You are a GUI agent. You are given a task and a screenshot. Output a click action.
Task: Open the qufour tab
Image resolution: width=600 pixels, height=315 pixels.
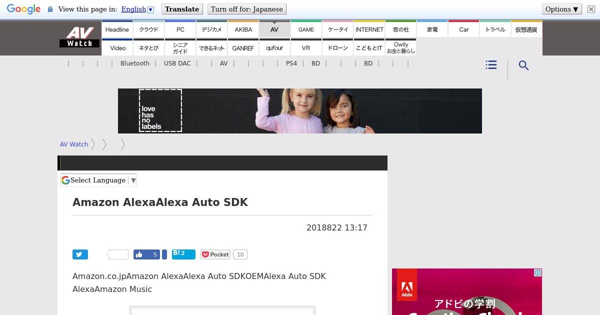[274, 47]
